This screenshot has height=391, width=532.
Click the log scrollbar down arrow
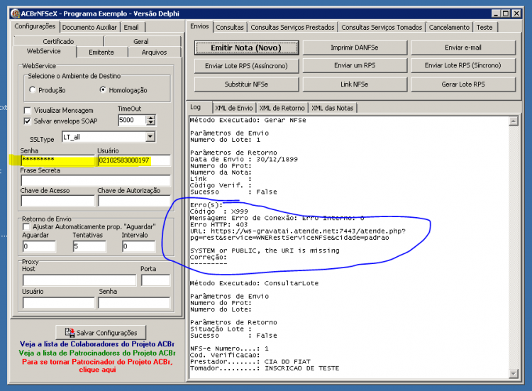[x=514, y=374]
